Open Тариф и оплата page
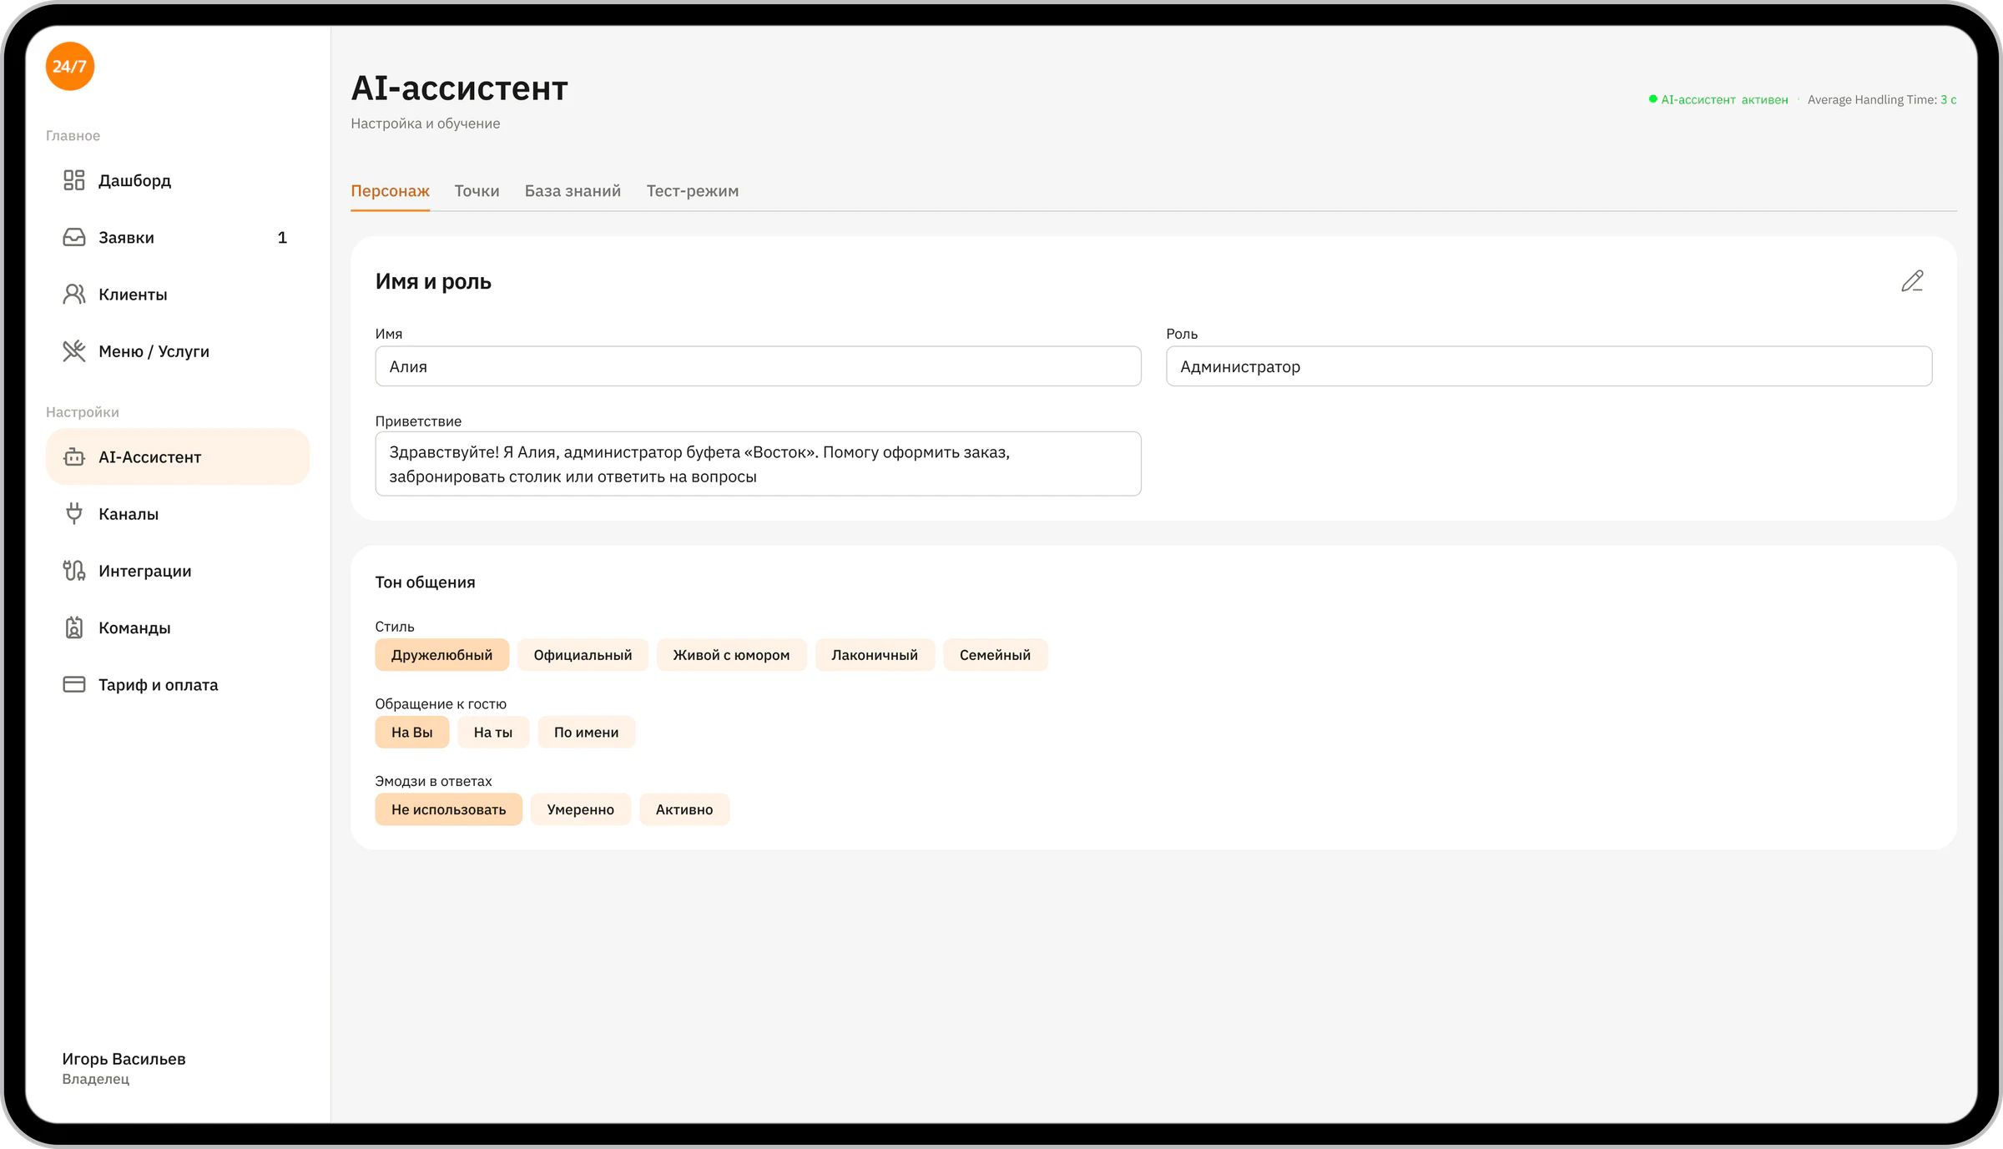Image resolution: width=2003 pixels, height=1149 pixels. [178, 684]
